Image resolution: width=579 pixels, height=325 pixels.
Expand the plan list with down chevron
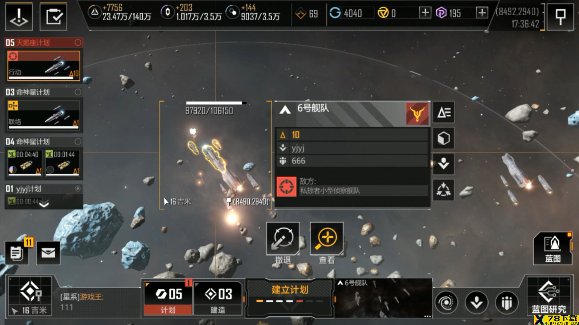coord(44,205)
